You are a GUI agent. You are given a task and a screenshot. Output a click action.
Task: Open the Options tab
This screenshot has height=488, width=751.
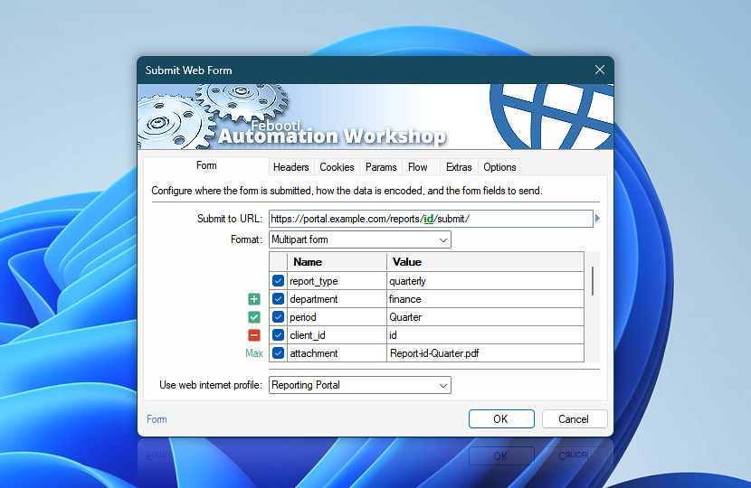click(499, 167)
